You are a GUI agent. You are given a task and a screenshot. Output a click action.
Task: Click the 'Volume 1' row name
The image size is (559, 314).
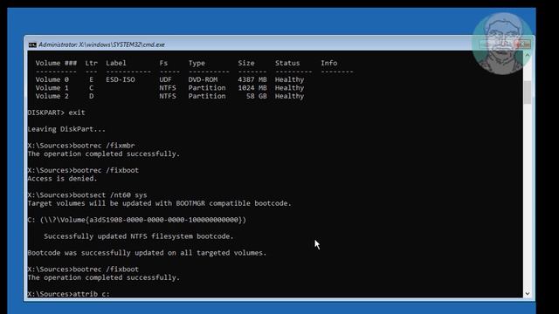52,88
